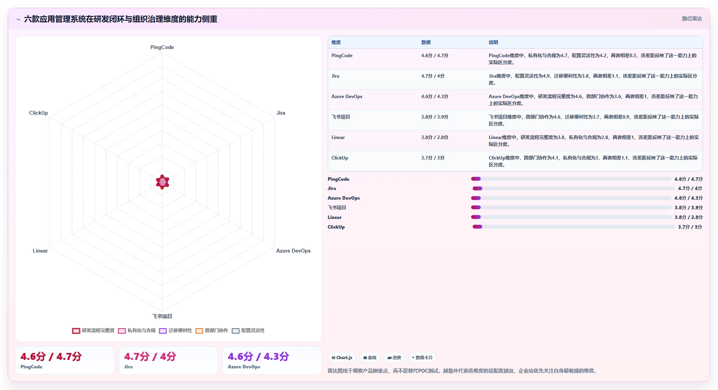Click the Linear axis label on the radar
This screenshot has width=718, height=390.
pyautogui.click(x=40, y=251)
